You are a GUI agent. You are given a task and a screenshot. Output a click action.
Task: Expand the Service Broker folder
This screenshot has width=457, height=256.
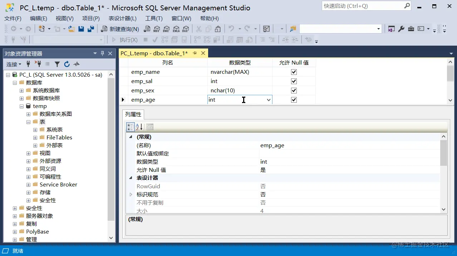tap(28, 185)
